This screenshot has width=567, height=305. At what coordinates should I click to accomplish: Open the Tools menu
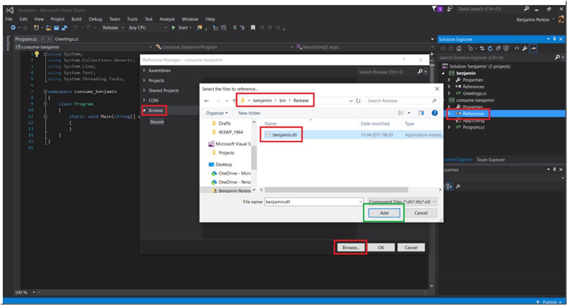132,19
